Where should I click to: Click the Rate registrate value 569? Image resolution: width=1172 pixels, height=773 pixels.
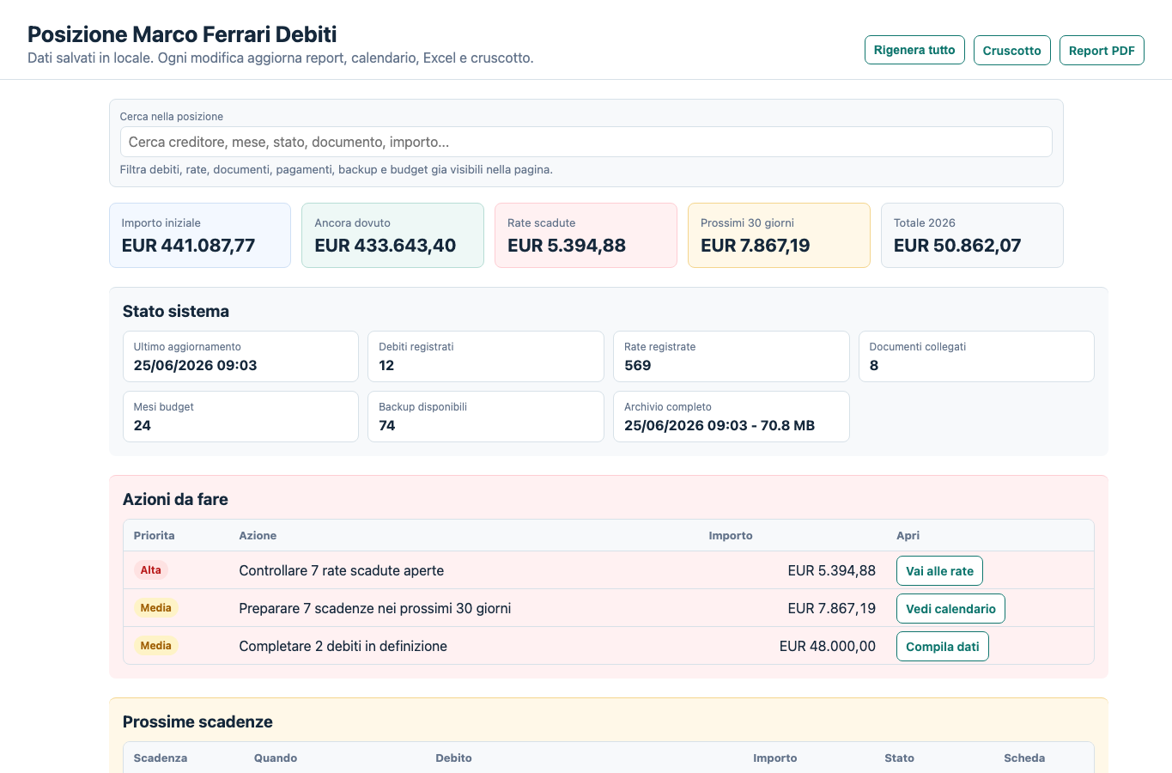(x=637, y=365)
